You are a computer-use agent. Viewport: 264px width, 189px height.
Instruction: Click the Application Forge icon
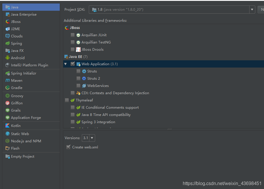click(8, 118)
